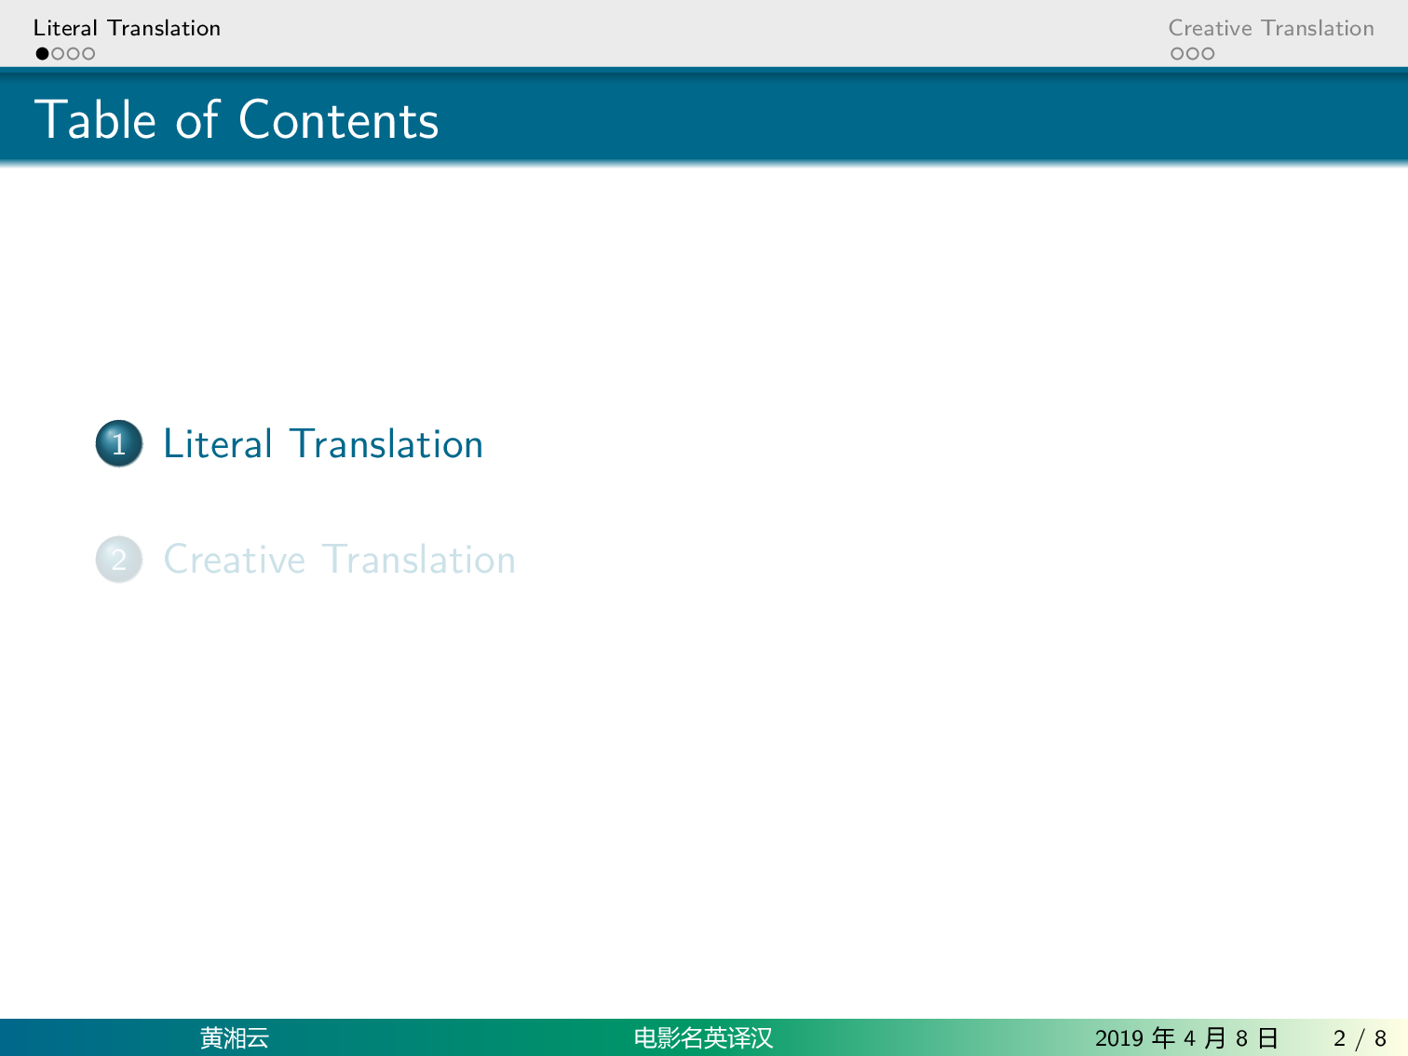Select third slide dot under Literal Translation header

click(73, 54)
